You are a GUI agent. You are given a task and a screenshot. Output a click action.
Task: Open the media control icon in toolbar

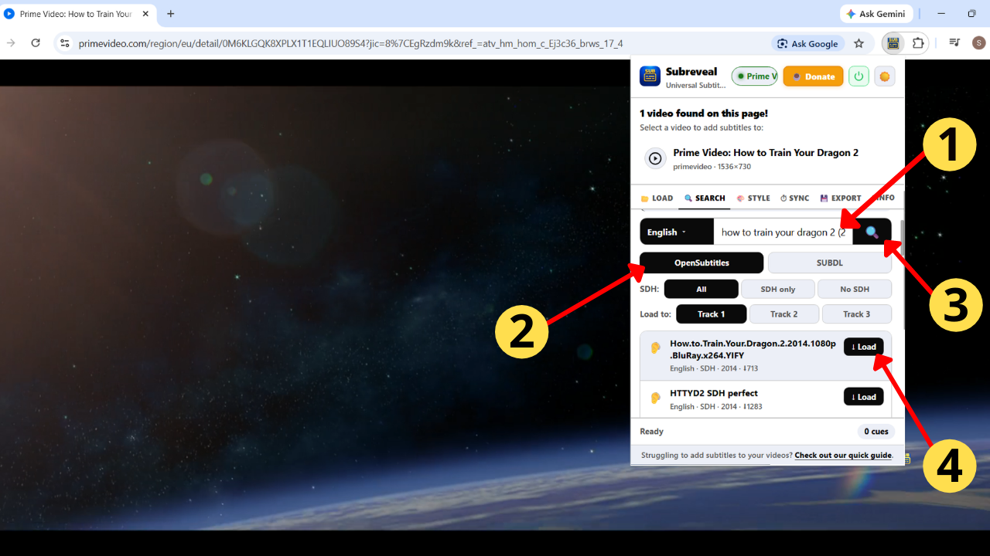954,43
